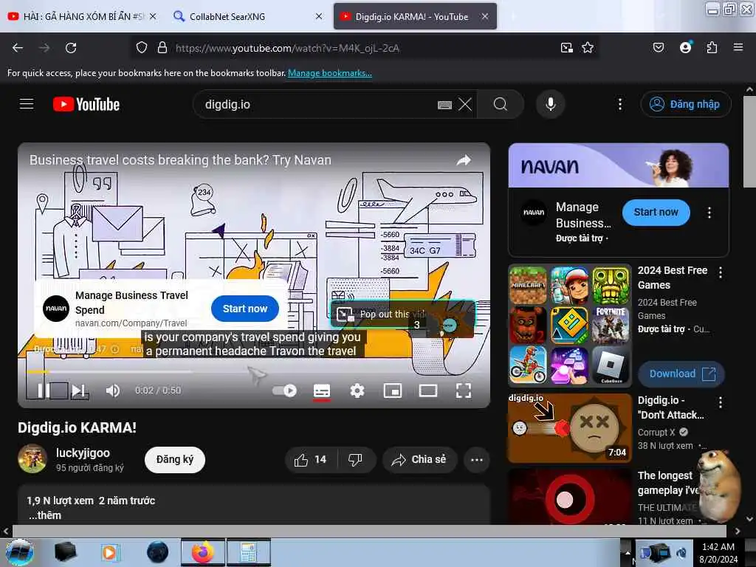Click the Navan banner ad image
The image size is (756, 567).
[x=619, y=165]
